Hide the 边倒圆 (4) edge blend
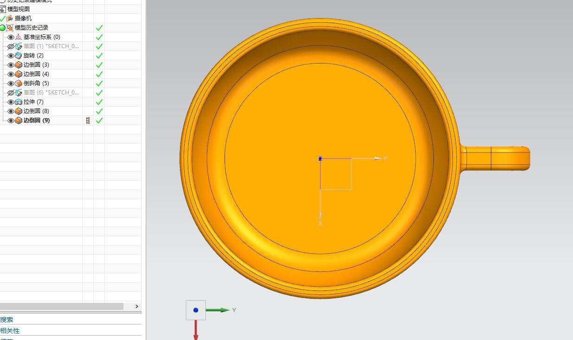 11,74
